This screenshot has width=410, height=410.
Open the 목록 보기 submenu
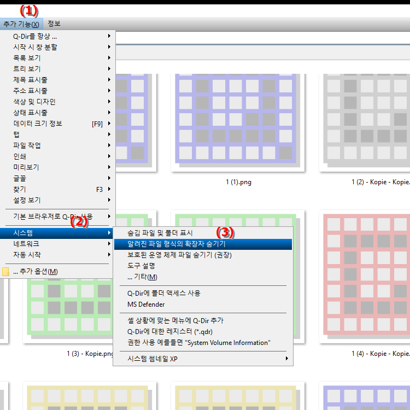(x=57, y=58)
